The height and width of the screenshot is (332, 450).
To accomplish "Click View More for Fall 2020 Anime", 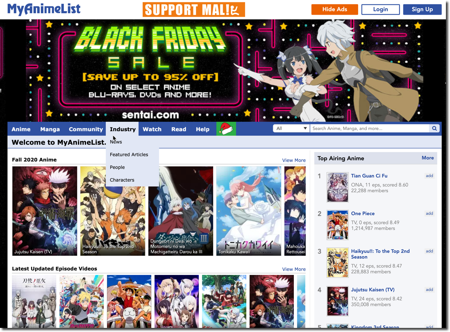I will (x=293, y=160).
